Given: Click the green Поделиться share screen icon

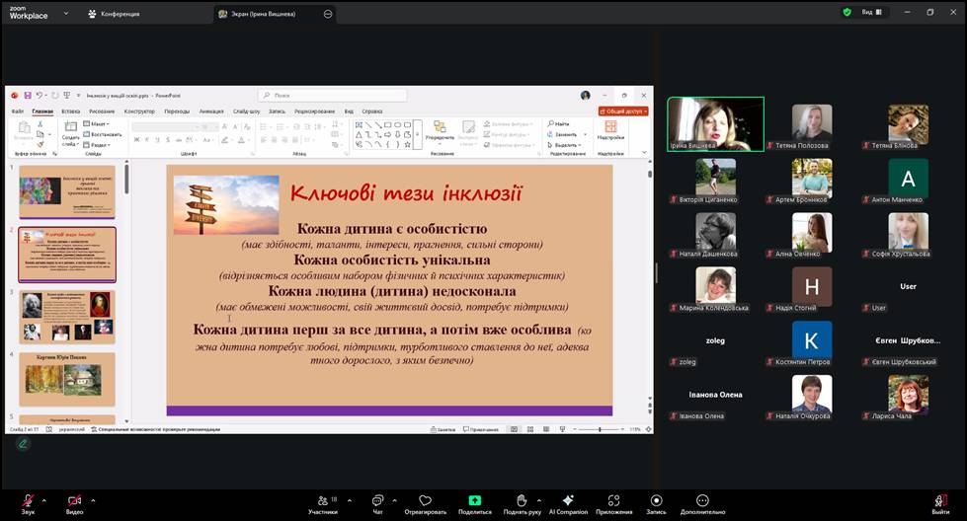Looking at the screenshot, I should click(x=474, y=501).
